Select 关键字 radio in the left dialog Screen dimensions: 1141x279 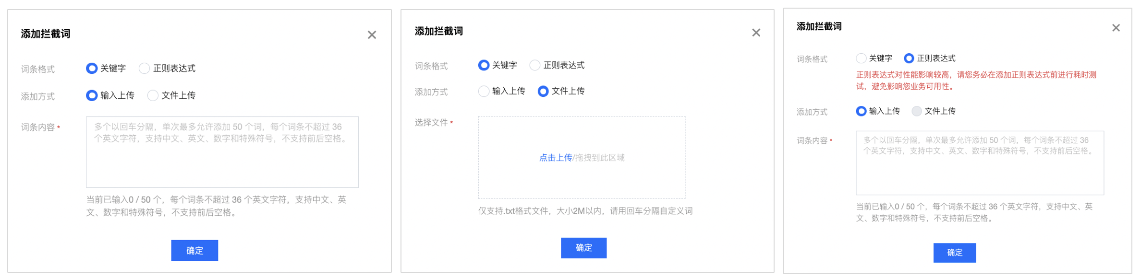click(92, 69)
